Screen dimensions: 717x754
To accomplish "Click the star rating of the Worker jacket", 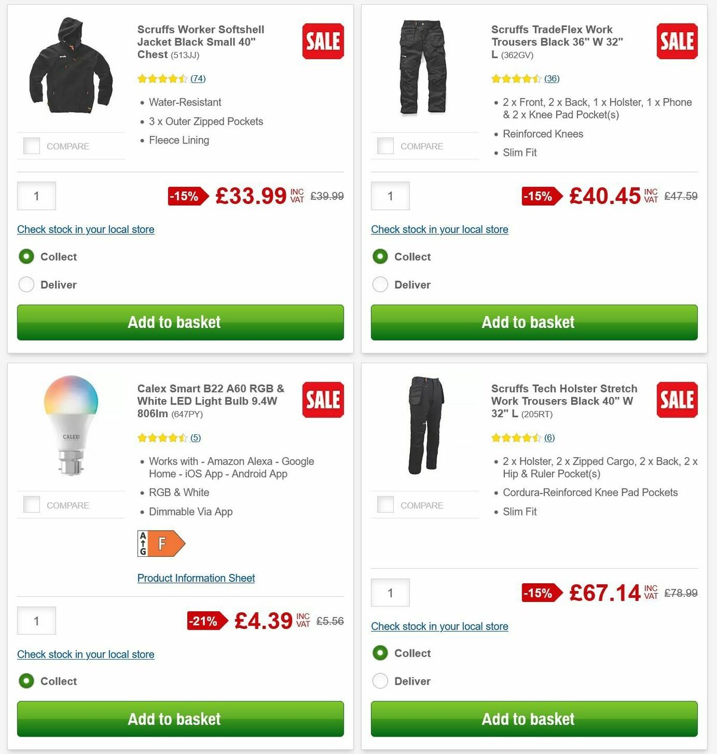I will coord(162,78).
